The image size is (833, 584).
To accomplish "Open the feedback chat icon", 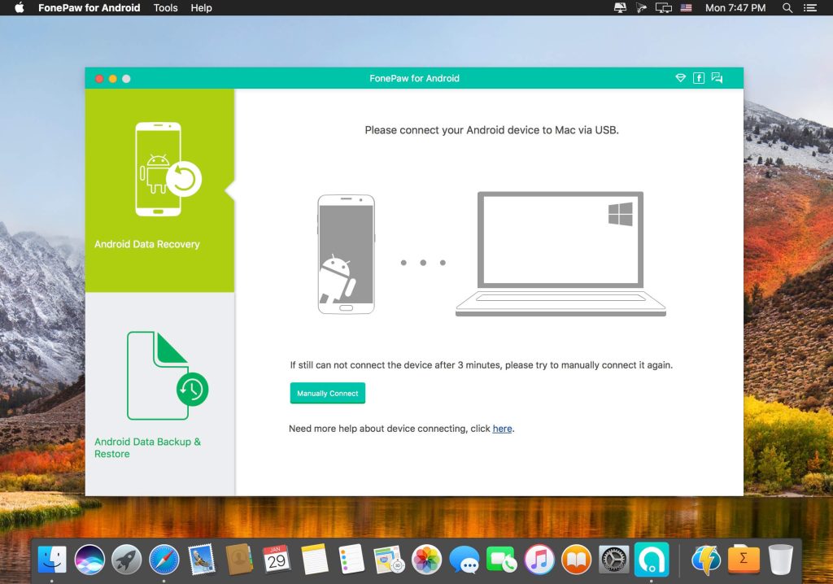I will (717, 78).
